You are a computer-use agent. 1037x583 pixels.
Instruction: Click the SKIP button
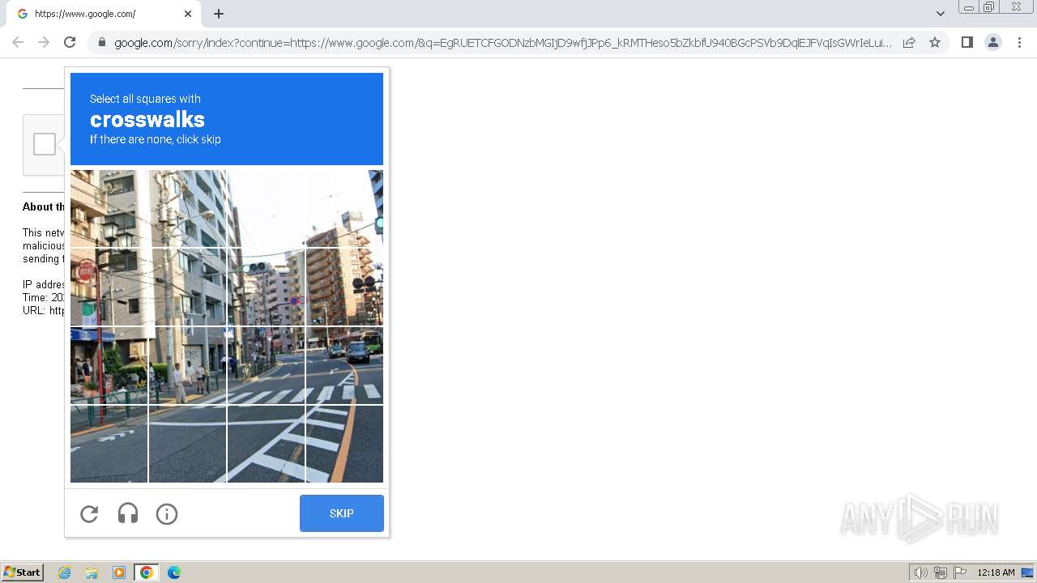click(342, 513)
